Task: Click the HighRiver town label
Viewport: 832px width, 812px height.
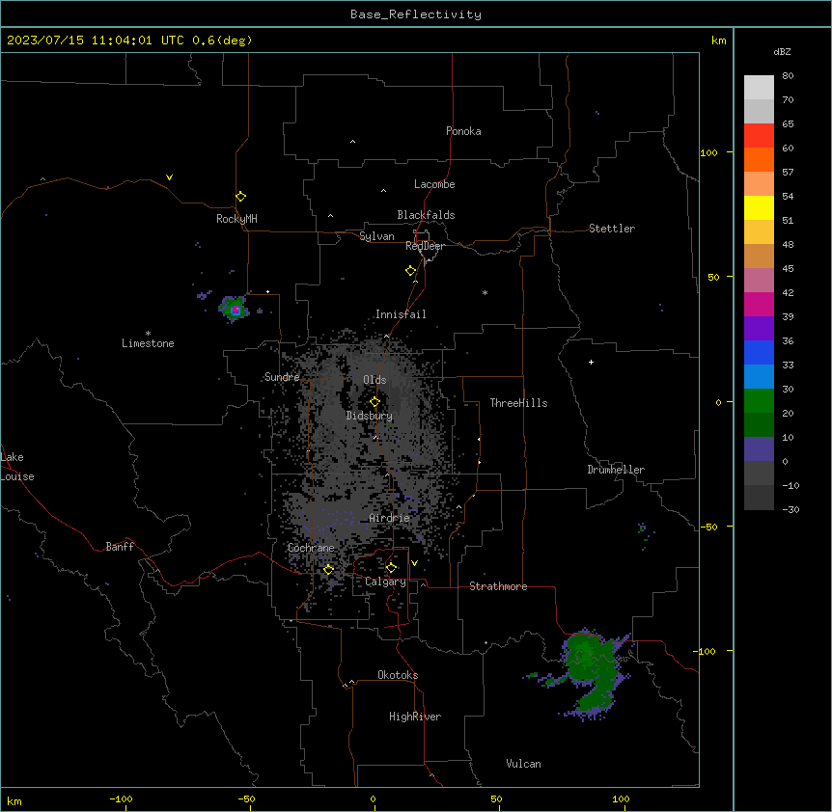Action: tap(415, 717)
